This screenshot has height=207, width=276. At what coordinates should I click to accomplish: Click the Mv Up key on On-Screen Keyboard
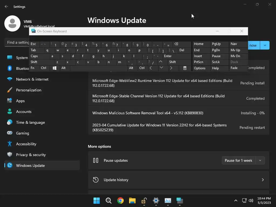click(x=238, y=50)
